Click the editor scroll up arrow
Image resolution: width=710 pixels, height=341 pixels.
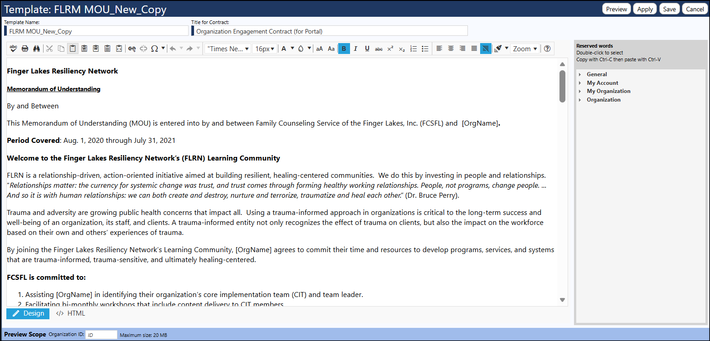(x=562, y=64)
